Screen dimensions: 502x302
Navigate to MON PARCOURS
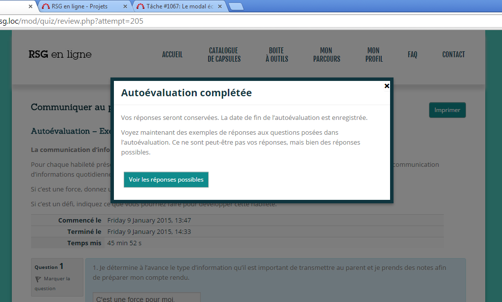click(x=326, y=55)
